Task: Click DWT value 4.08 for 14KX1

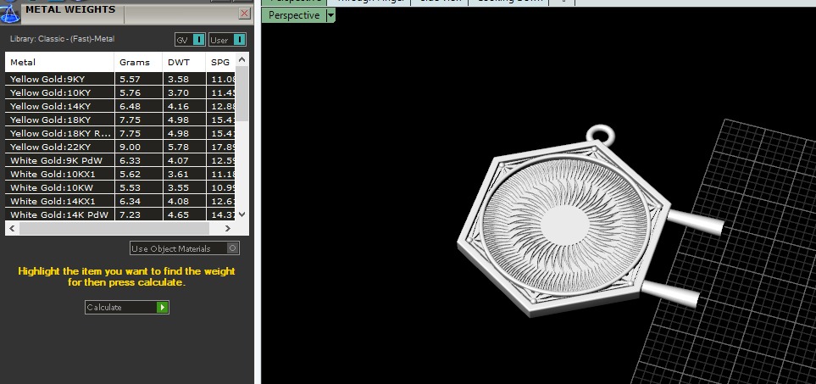Action: pyautogui.click(x=178, y=201)
